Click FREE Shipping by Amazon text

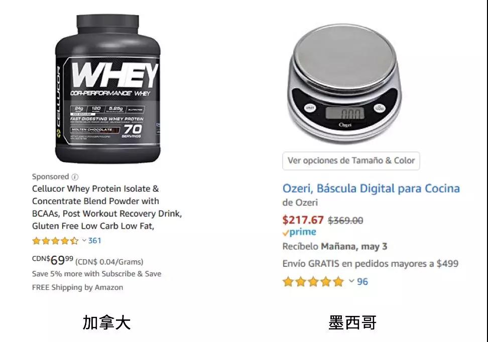click(77, 287)
